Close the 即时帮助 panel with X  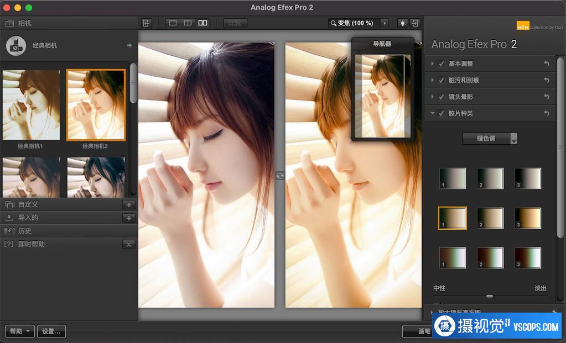coord(129,244)
